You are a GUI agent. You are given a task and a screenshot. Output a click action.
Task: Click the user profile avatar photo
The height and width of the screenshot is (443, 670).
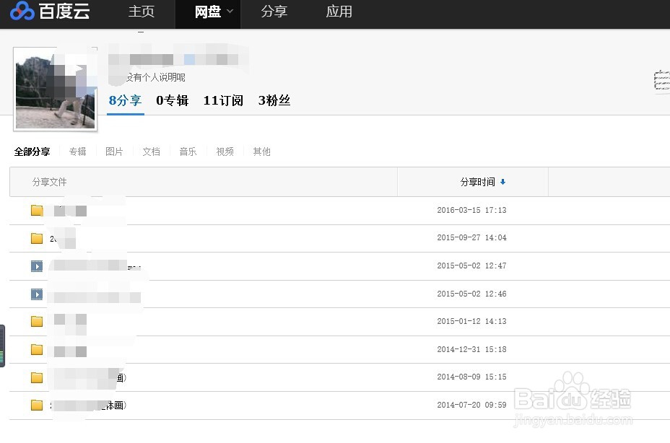click(x=55, y=89)
